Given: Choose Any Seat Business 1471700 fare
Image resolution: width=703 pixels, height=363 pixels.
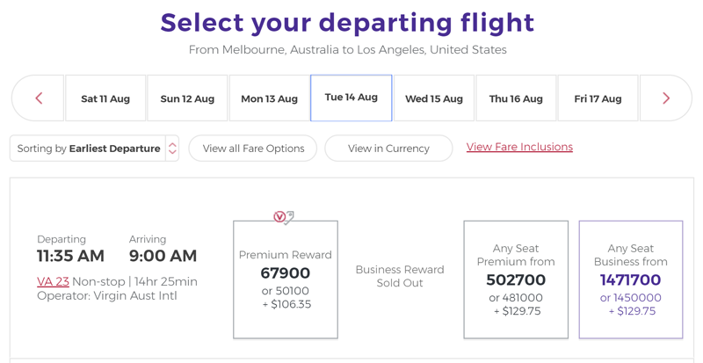Looking at the screenshot, I should tap(631, 280).
